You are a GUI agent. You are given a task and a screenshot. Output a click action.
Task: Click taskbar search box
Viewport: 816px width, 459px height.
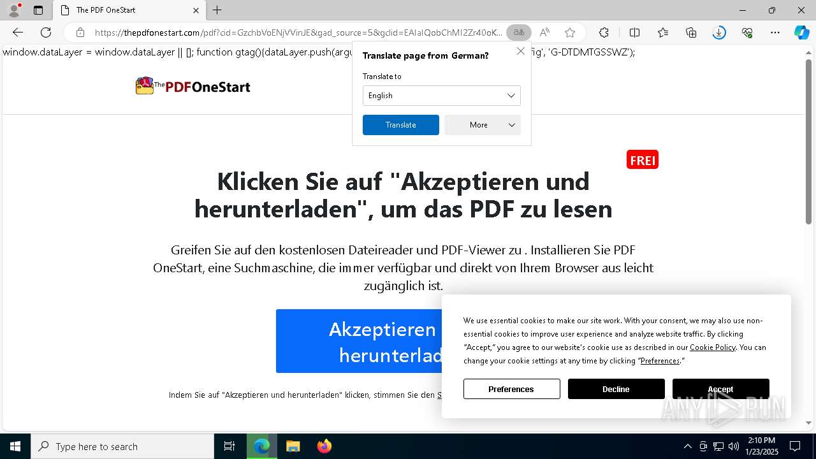(122, 446)
